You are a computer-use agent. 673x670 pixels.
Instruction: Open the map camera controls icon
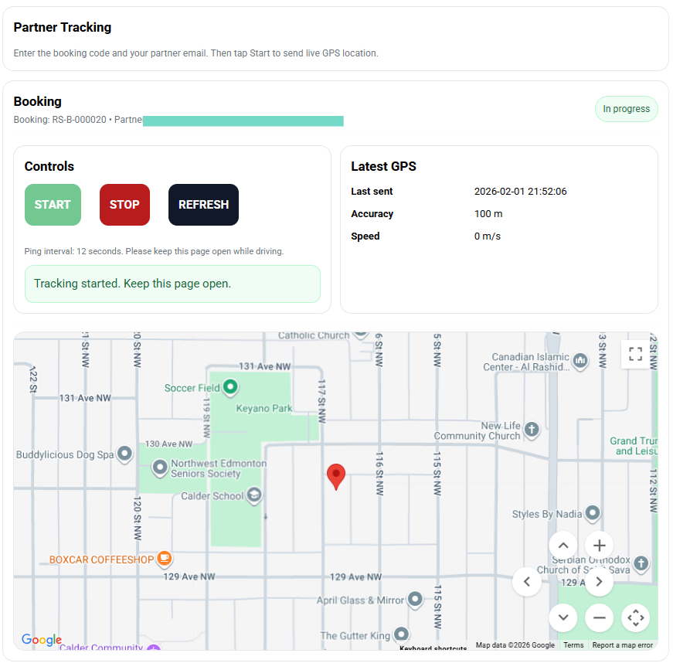pyautogui.click(x=635, y=617)
